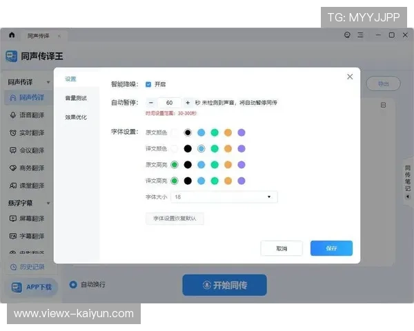Click the home icon in title bar
Viewport: 414px width, 331px height.
(12, 35)
